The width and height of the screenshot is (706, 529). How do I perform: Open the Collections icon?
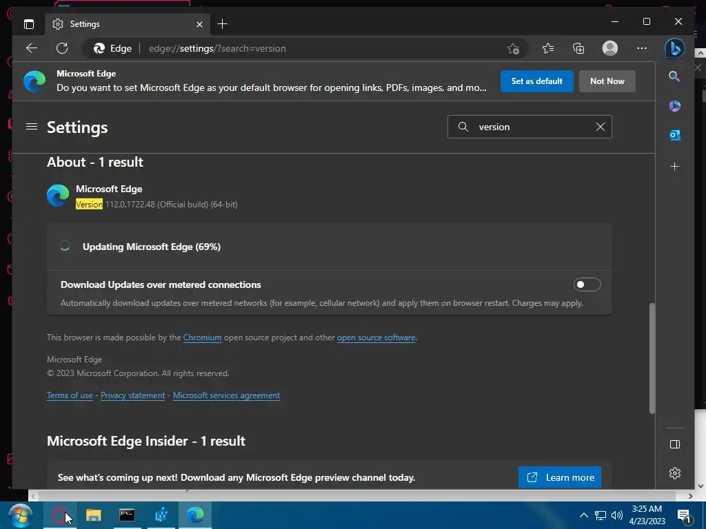pos(578,48)
